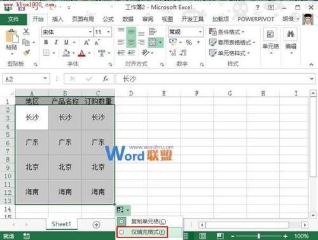Click the Cut scissors icon
This screenshot has width=318, height=240.
(x=26, y=32)
